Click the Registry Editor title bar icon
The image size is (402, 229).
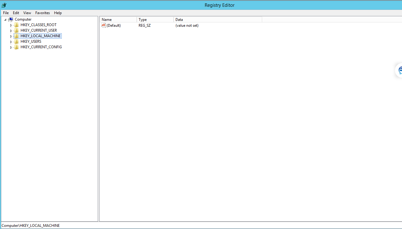click(4, 5)
